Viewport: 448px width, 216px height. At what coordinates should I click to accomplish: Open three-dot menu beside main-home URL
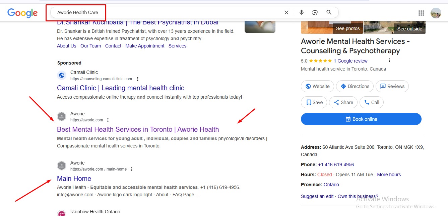(x=132, y=169)
